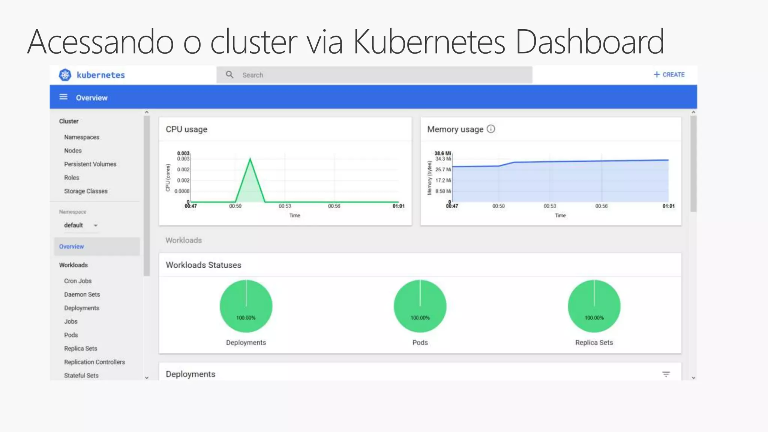Open Replica Sets in the sidebar

tap(81, 348)
